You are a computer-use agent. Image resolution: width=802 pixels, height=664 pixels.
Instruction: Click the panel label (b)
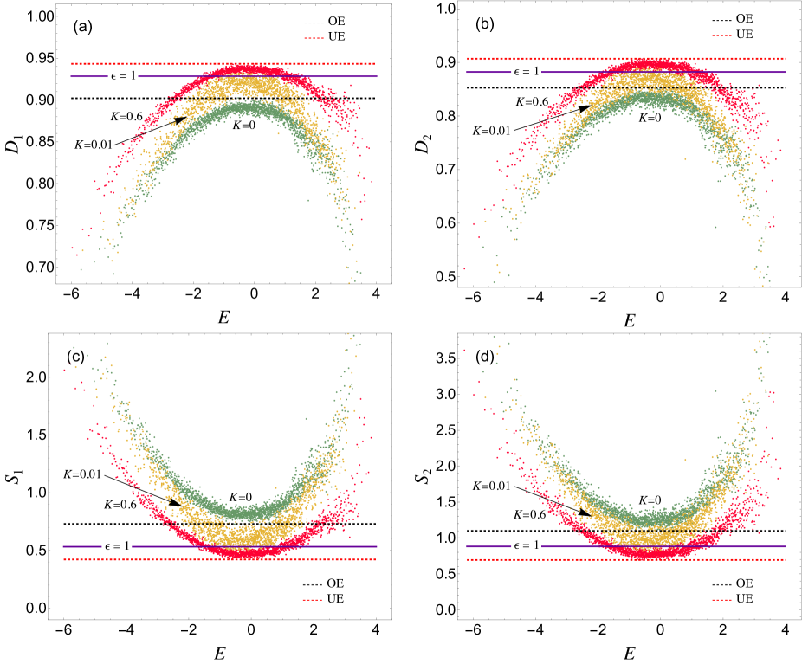click(485, 24)
